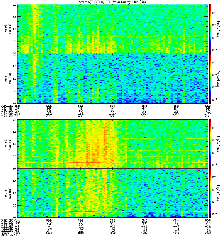
Task: Select the 'THB B⊥' perpendicular axis label
Action: coord(6,29)
